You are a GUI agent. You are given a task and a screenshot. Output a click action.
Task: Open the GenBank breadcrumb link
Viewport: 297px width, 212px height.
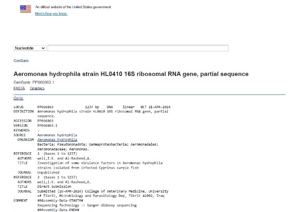point(21,61)
